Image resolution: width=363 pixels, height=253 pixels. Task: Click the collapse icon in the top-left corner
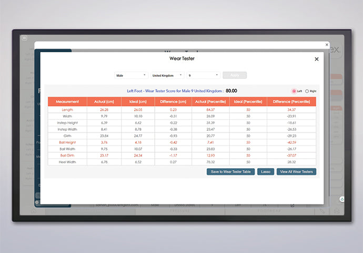[x=24, y=38]
